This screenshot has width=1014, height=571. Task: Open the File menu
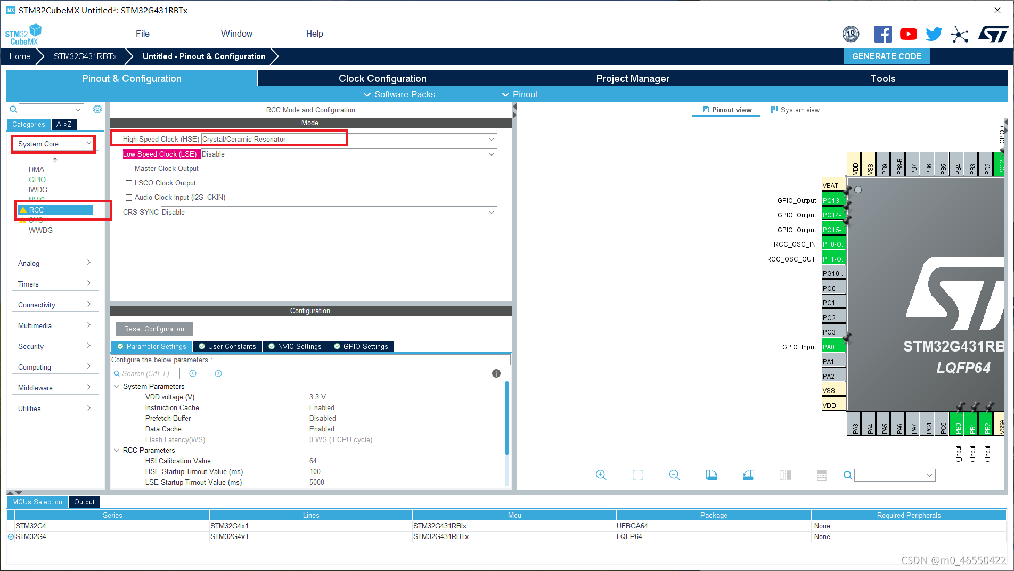[x=143, y=34]
